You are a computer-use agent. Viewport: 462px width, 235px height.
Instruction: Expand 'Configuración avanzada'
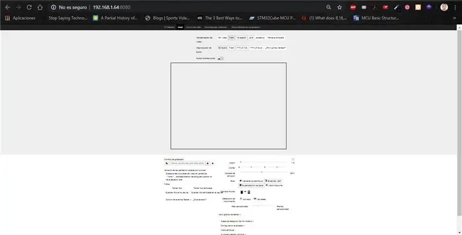[x=233, y=226]
